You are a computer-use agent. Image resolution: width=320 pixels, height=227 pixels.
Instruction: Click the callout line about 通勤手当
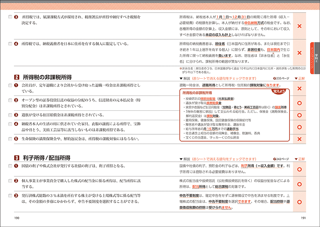pos(211,129)
